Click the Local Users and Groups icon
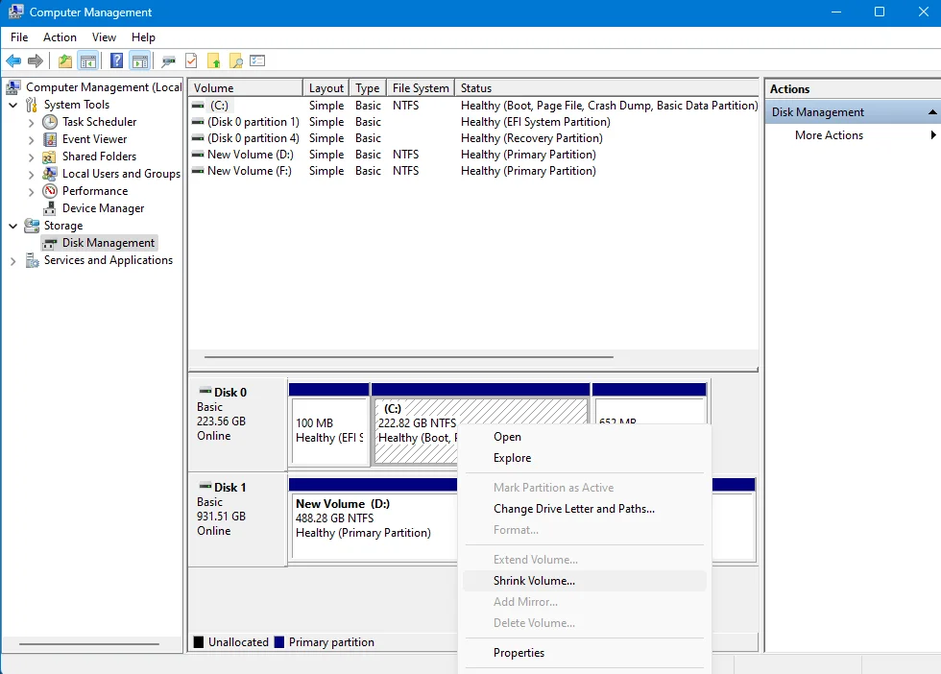Viewport: 941px width, 674px height. pos(50,174)
